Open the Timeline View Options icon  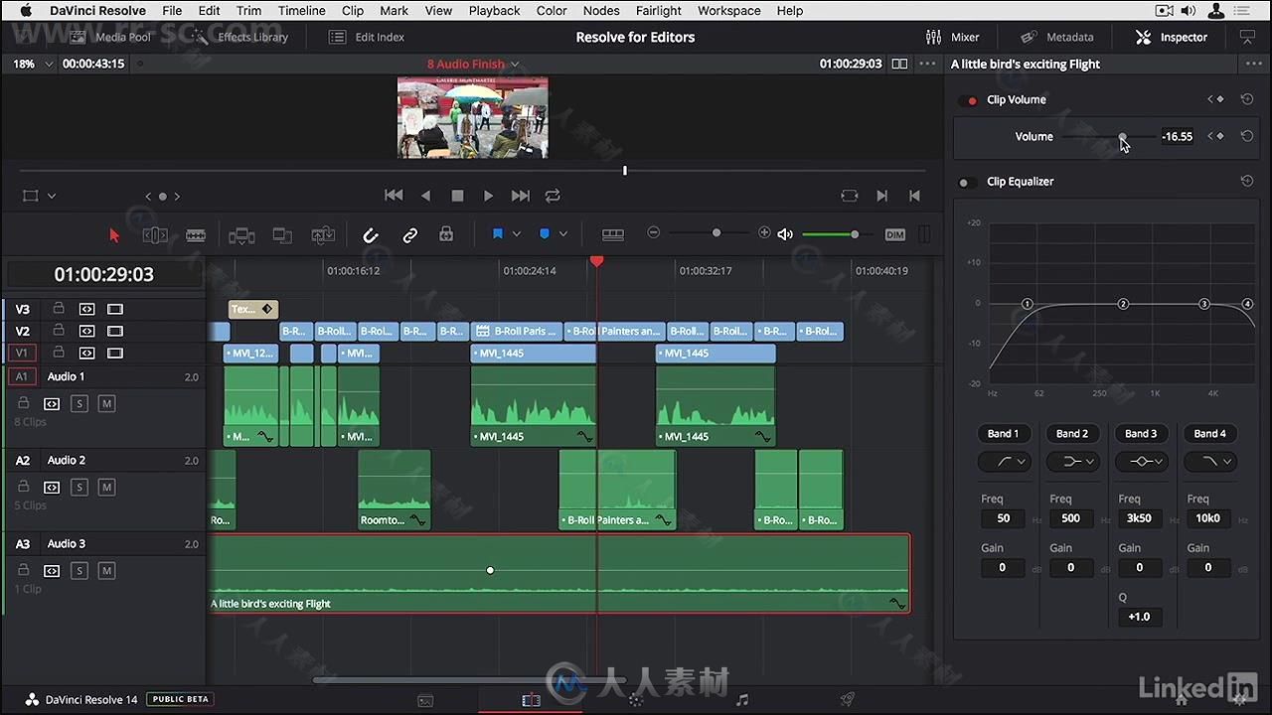pyautogui.click(x=613, y=235)
